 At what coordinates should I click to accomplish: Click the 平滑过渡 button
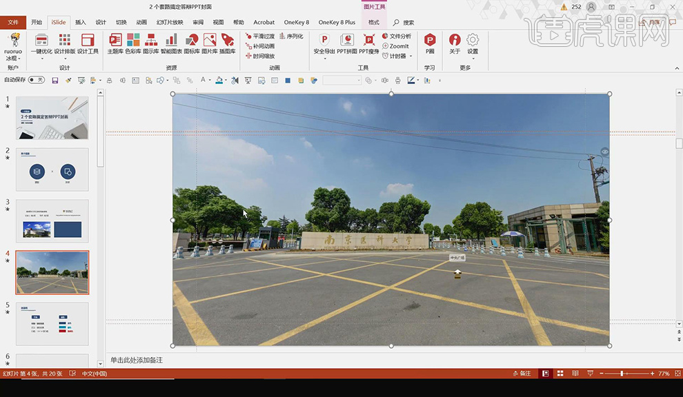pos(260,37)
